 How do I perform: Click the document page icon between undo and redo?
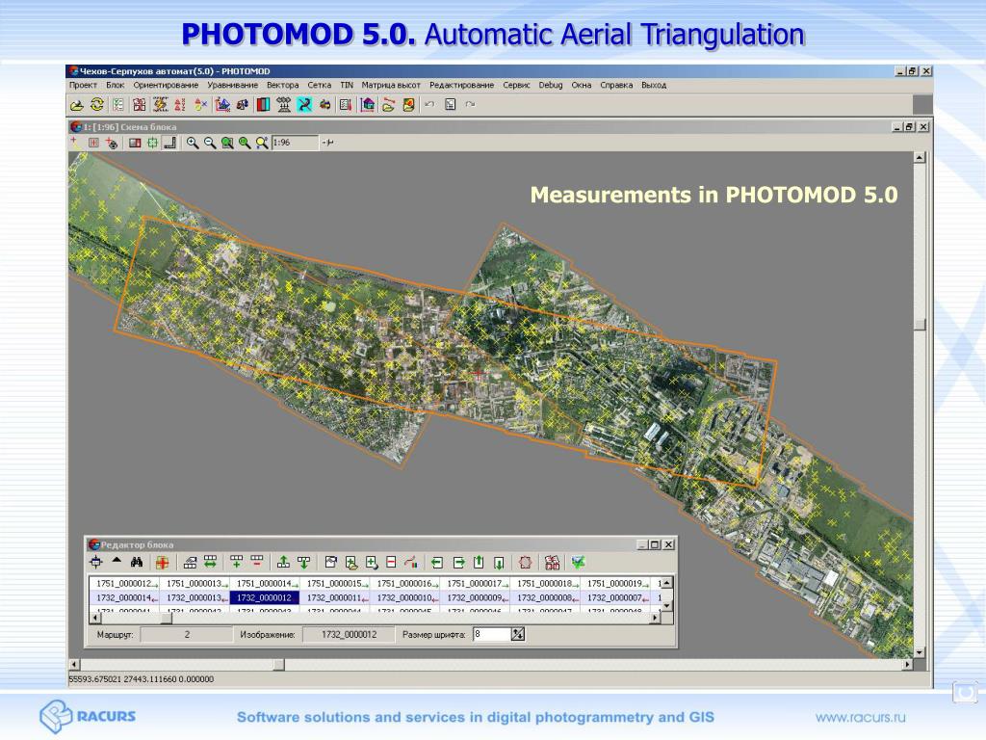(x=451, y=104)
